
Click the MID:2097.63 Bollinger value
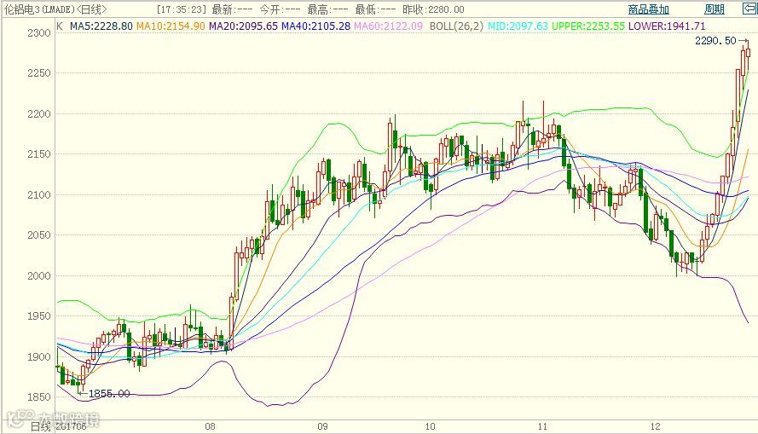518,26
